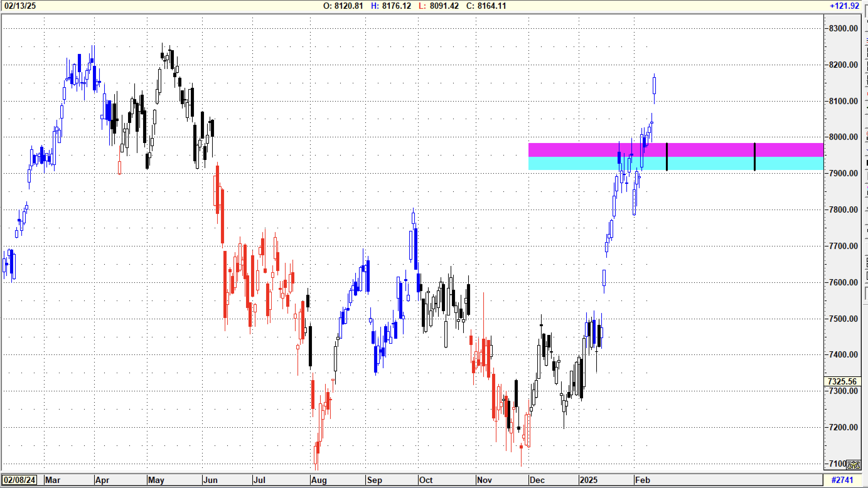Image resolution: width=868 pixels, height=488 pixels.
Task: Click the cyan zone band
Action: pos(708,163)
